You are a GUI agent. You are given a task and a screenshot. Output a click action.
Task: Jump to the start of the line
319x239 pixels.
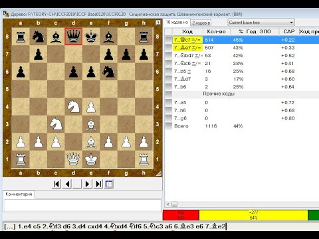[56, 184]
